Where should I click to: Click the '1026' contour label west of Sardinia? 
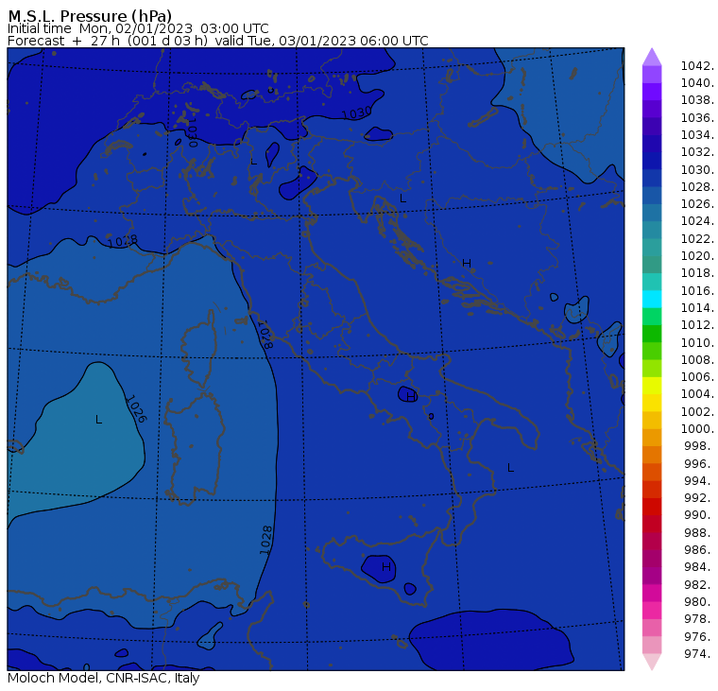pyautogui.click(x=136, y=408)
